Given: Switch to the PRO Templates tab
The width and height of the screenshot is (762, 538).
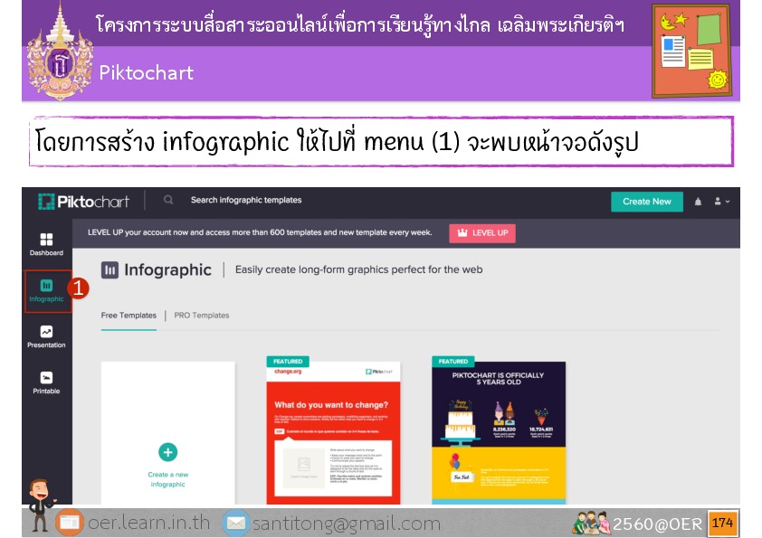Looking at the screenshot, I should 202,316.
